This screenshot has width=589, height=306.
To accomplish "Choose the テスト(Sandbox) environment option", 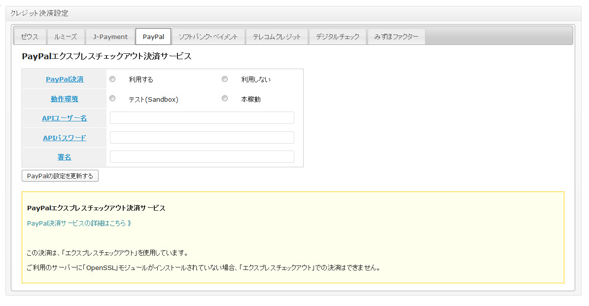I will (113, 99).
